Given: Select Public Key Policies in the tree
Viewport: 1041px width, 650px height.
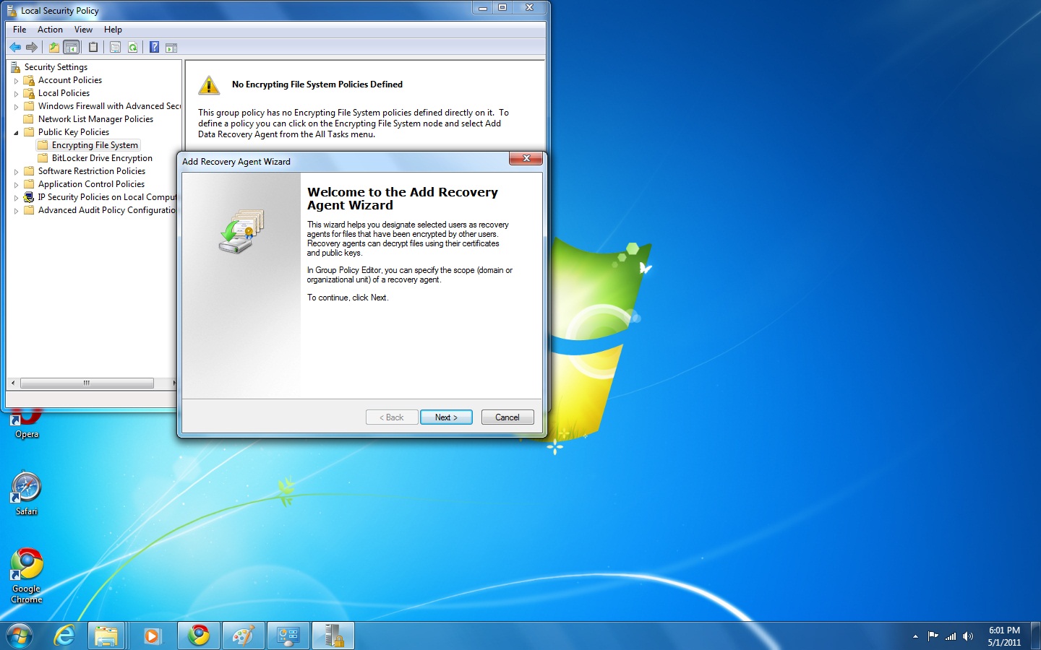Looking at the screenshot, I should (73, 132).
